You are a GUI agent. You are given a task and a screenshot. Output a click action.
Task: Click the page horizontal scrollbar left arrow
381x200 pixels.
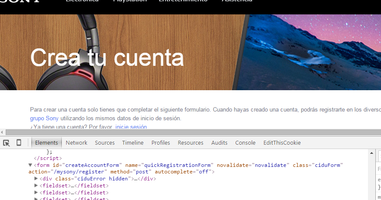pos(2,132)
